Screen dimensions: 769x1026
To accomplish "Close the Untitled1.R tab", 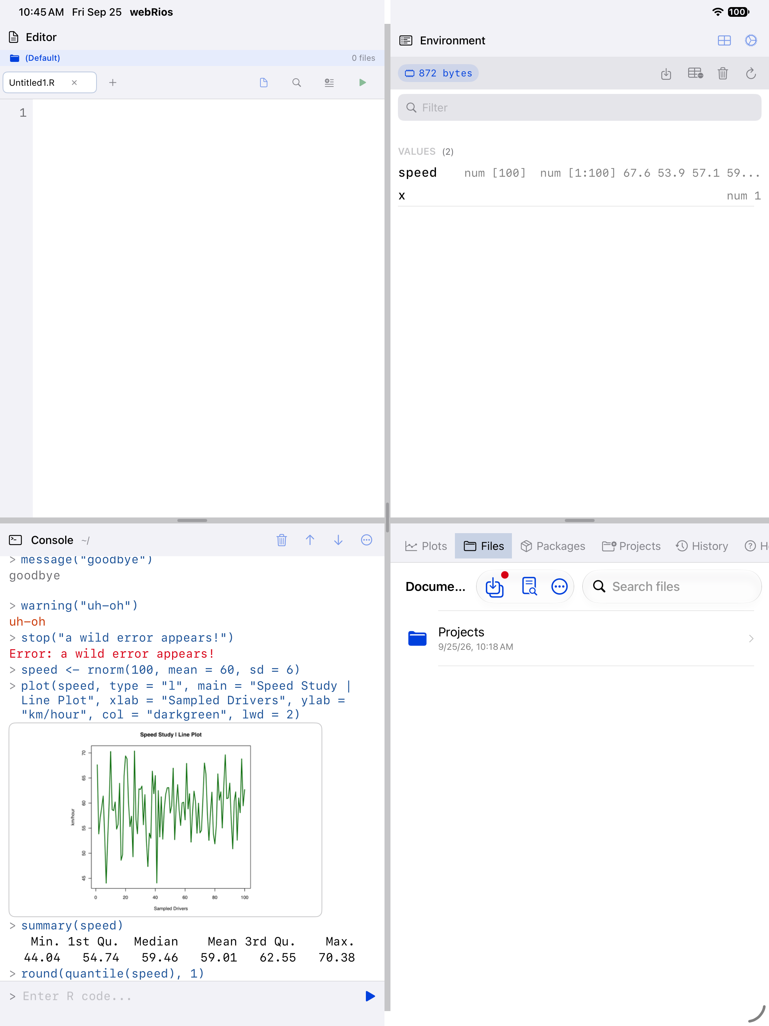I will (x=74, y=82).
